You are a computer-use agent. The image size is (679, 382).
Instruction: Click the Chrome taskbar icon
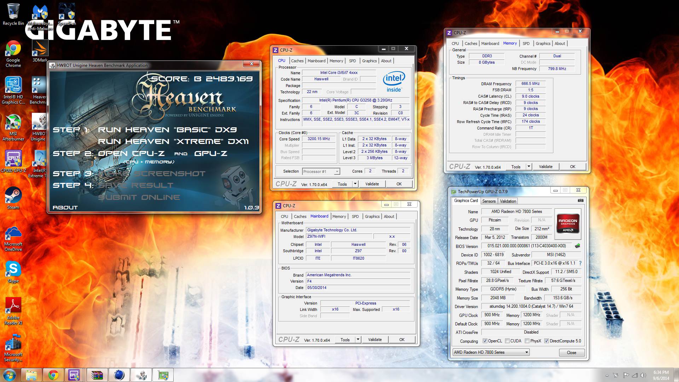coord(53,375)
